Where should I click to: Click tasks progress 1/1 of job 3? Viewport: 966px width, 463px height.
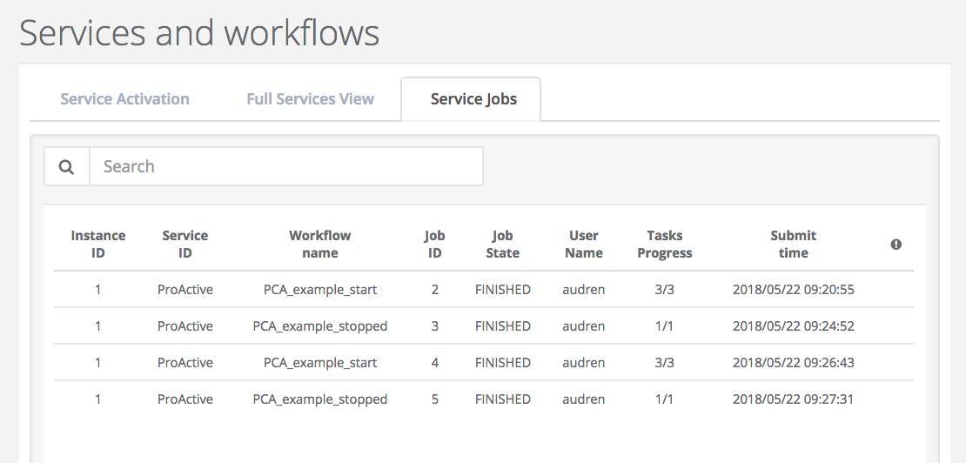(665, 326)
